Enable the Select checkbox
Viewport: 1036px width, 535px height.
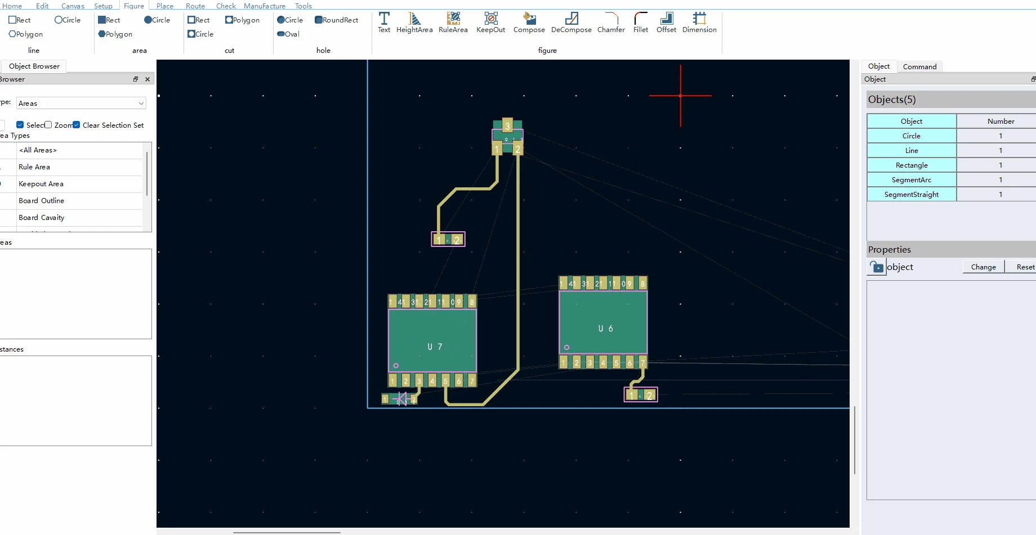click(21, 124)
